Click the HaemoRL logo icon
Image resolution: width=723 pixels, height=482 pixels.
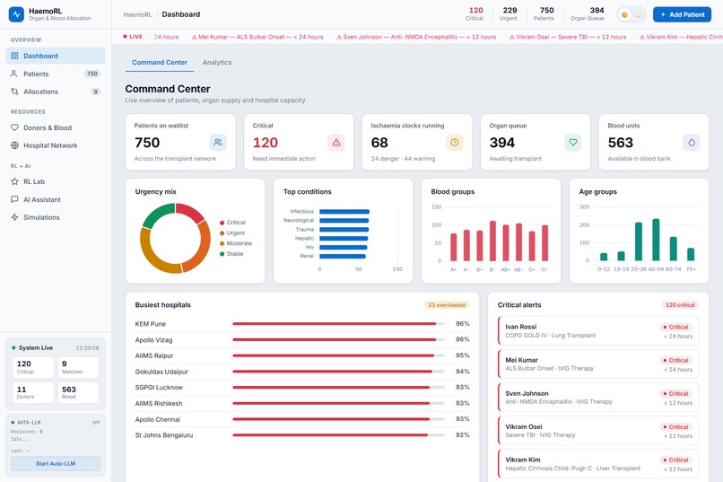(17, 14)
